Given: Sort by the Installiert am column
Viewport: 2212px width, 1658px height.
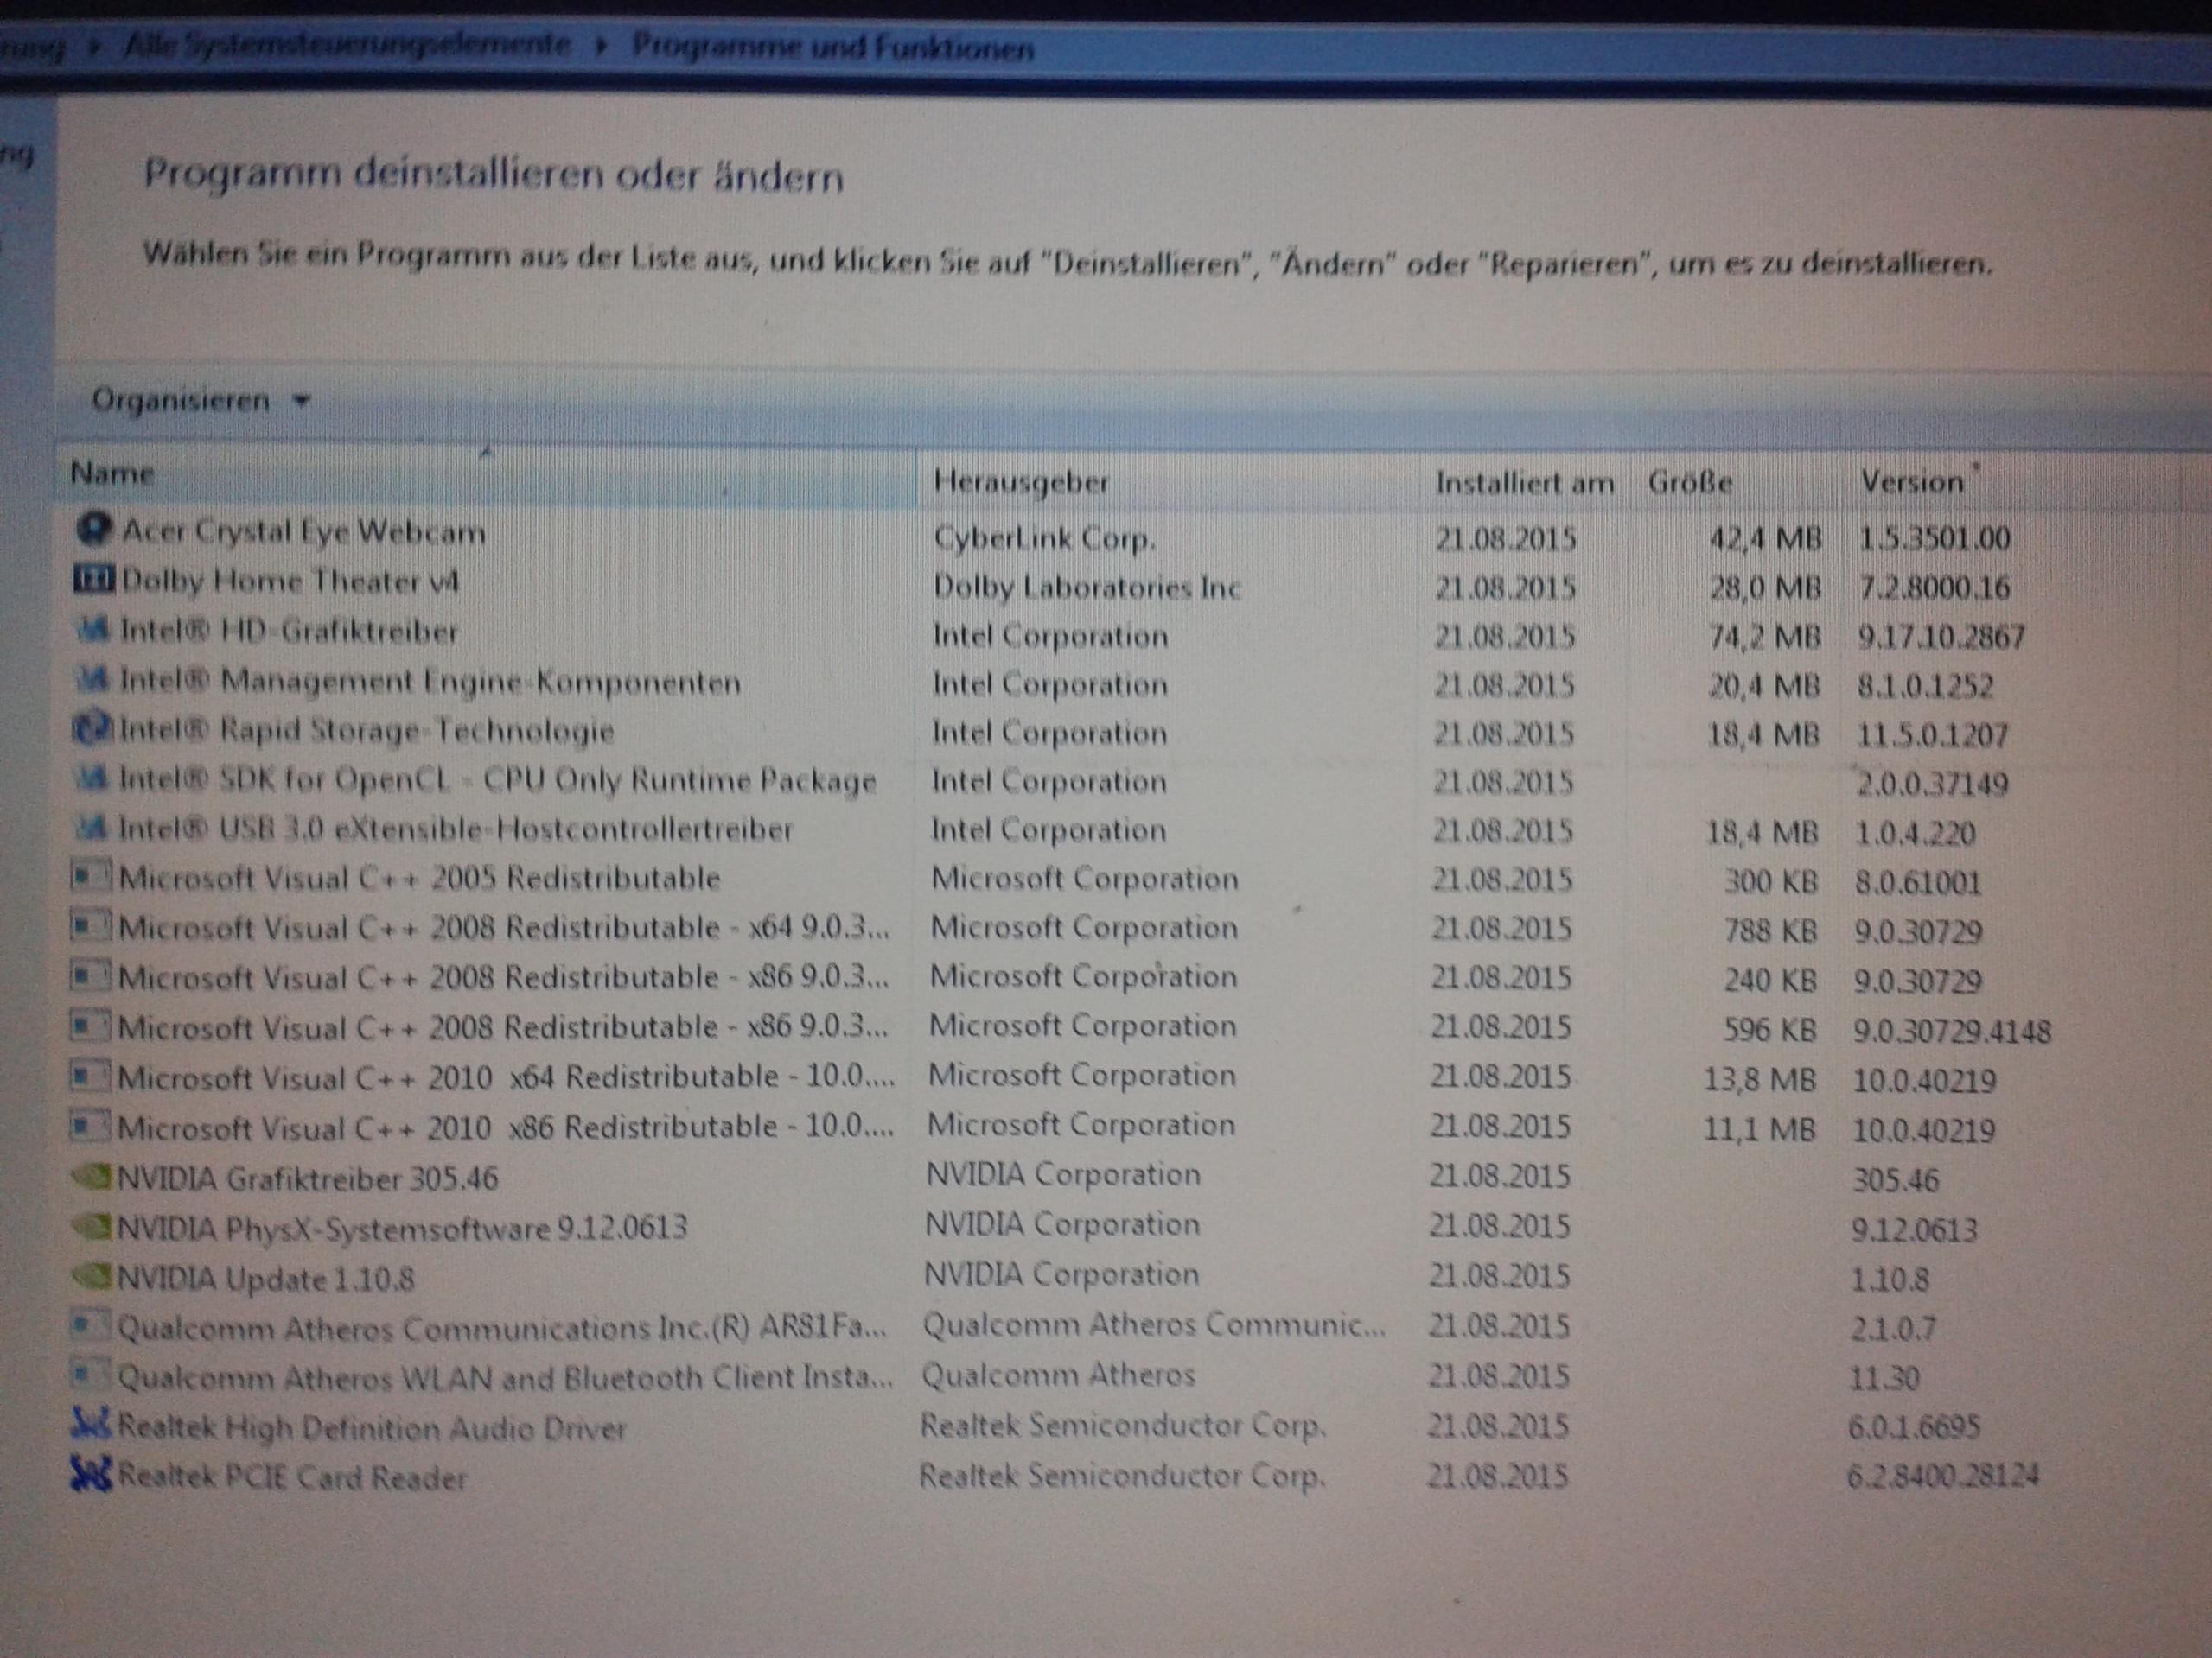Looking at the screenshot, I should [1524, 484].
